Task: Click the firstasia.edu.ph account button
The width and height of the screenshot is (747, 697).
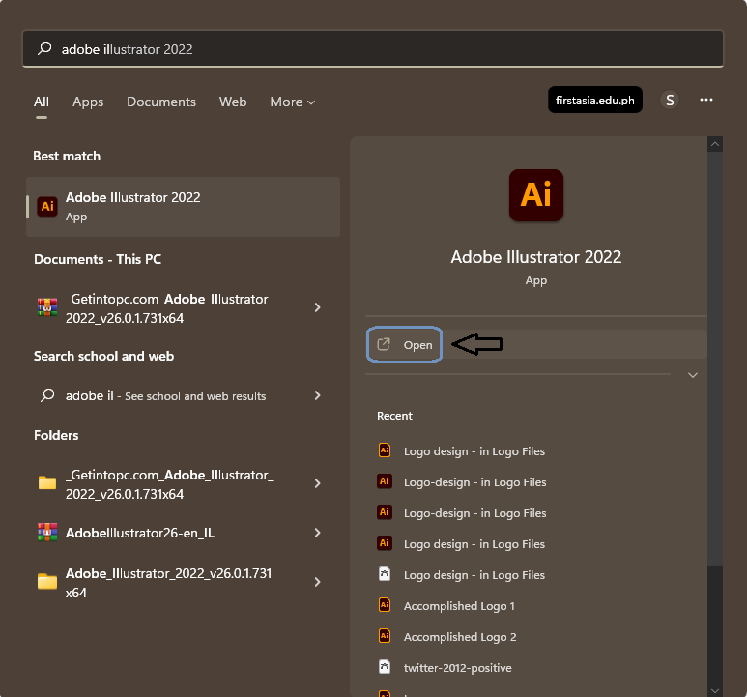Action: [595, 100]
